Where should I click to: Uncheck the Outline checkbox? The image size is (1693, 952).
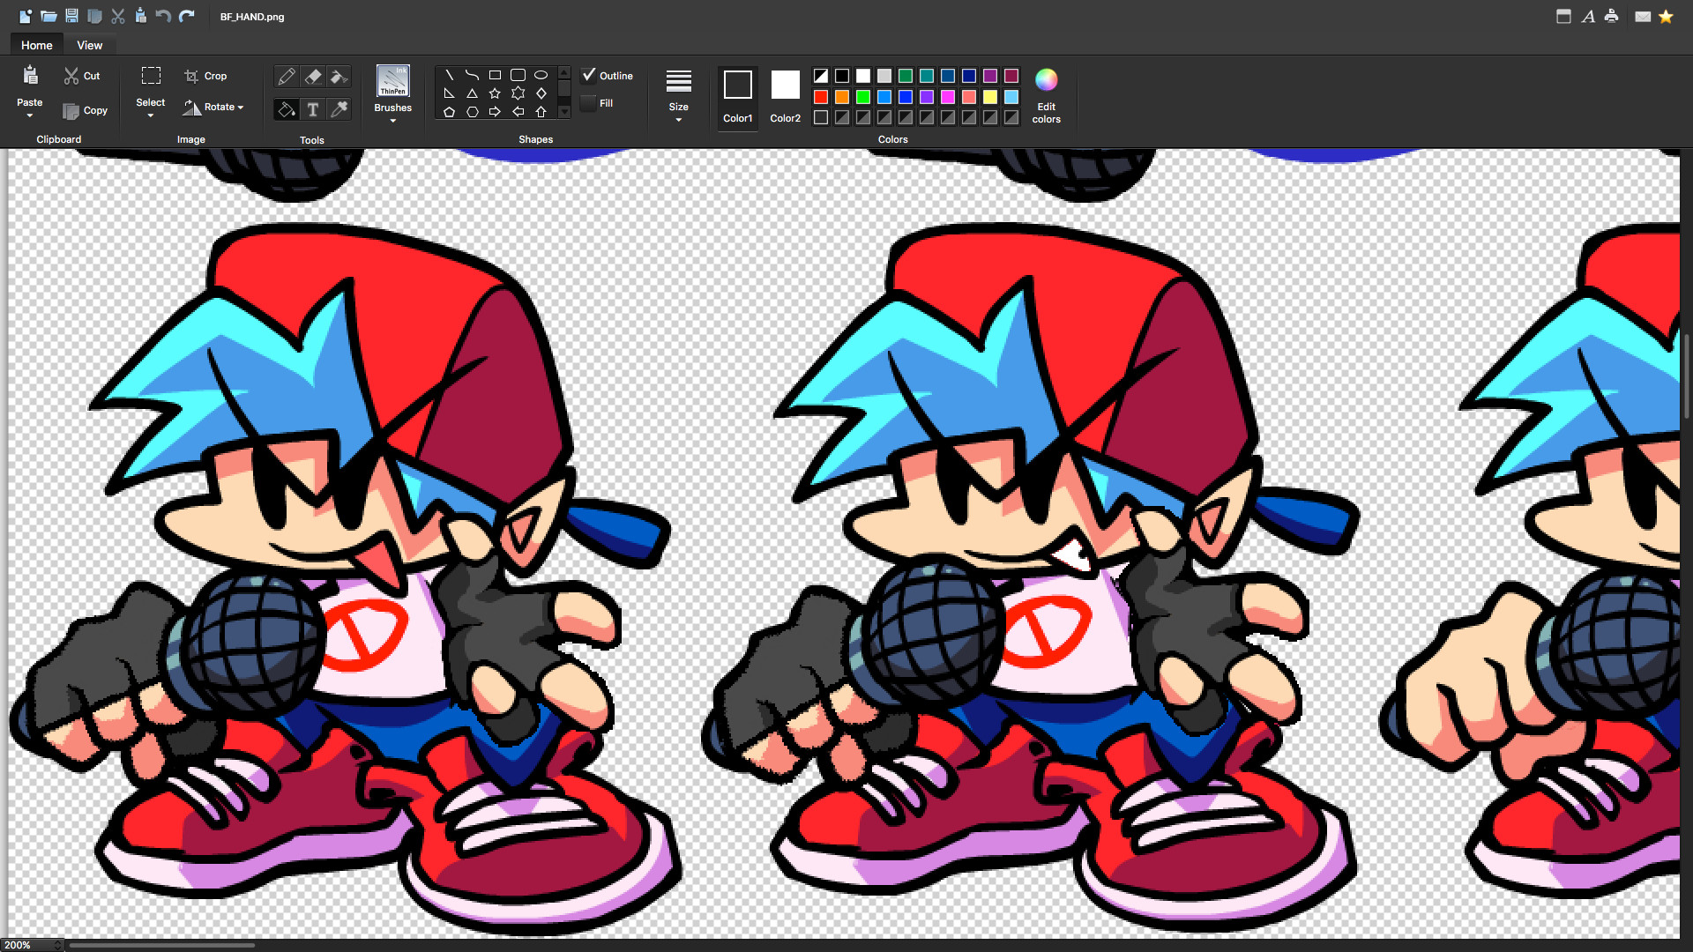[589, 76]
